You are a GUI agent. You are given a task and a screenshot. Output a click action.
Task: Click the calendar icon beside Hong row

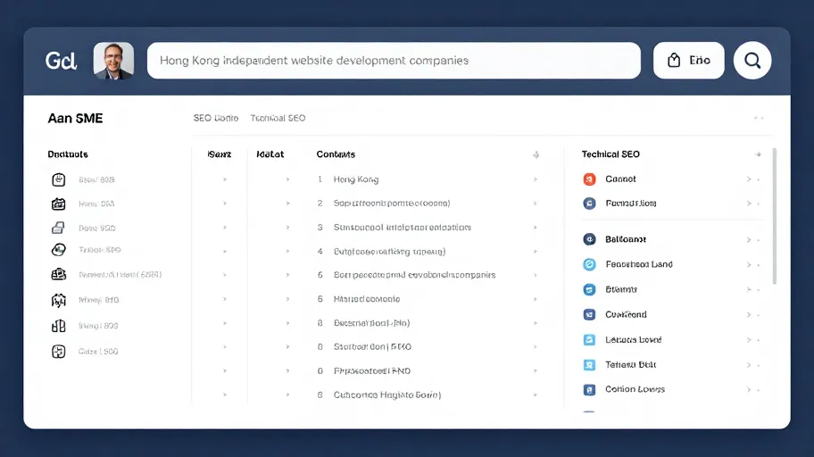click(59, 204)
